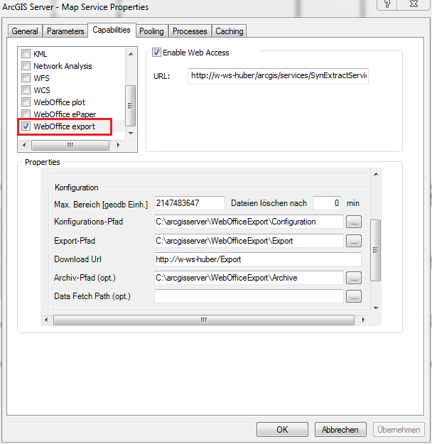This screenshot has height=444, width=432.
Task: Check the WebOffice plot capability
Action: 26,102
